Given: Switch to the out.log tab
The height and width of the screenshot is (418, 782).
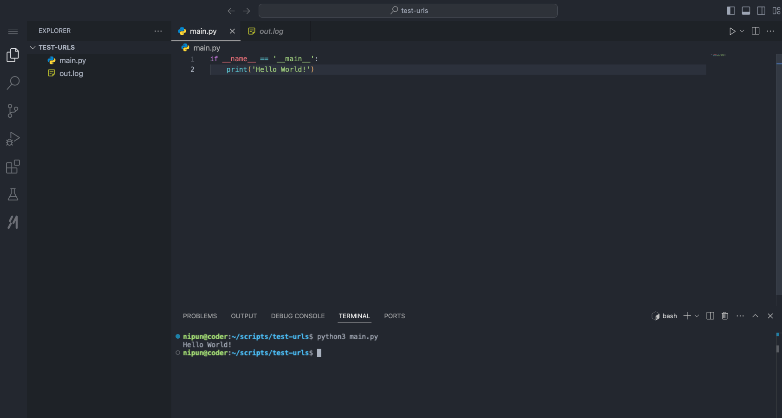Looking at the screenshot, I should (271, 31).
